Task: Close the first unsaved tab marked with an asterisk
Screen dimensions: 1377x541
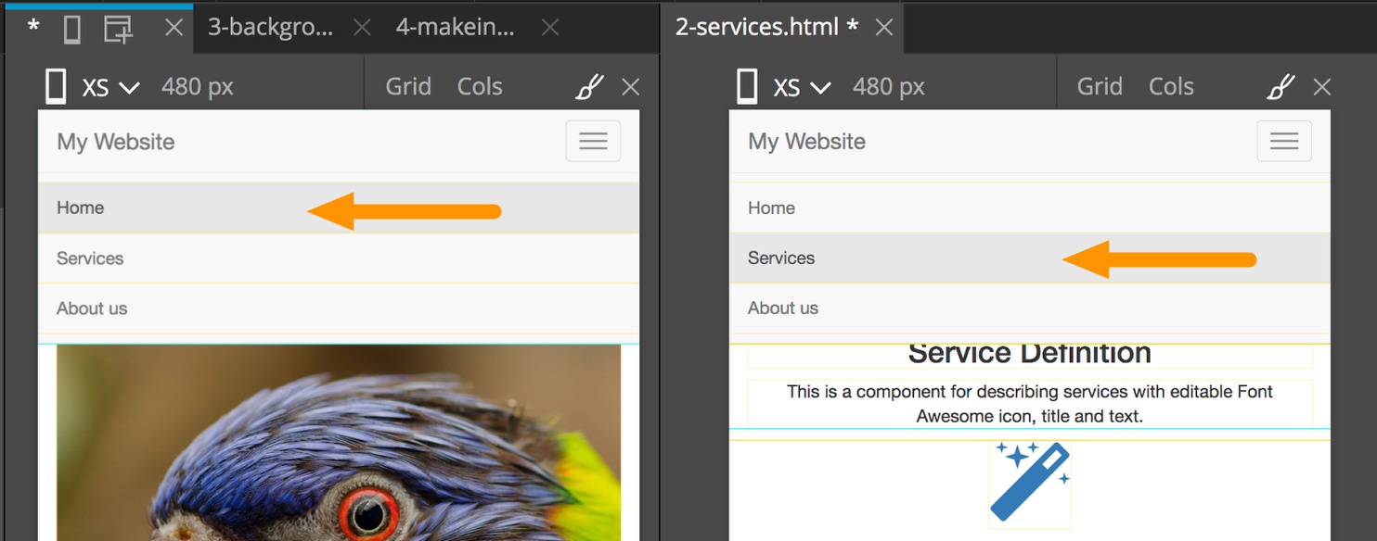Action: tap(174, 28)
